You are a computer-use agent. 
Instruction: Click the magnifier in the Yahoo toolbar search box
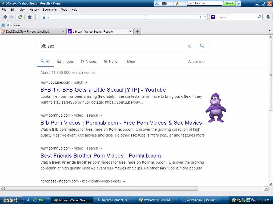(259, 17)
